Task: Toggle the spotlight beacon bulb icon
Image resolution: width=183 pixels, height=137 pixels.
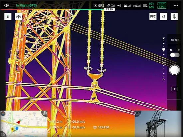Action: pyautogui.click(x=18, y=16)
